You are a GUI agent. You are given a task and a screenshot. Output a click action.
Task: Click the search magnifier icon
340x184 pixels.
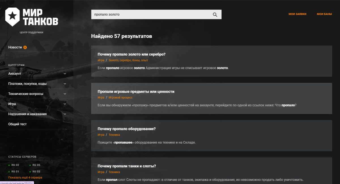(x=215, y=15)
